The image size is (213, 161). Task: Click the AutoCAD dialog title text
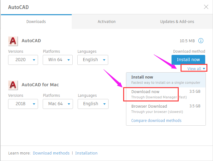tap(18, 7)
